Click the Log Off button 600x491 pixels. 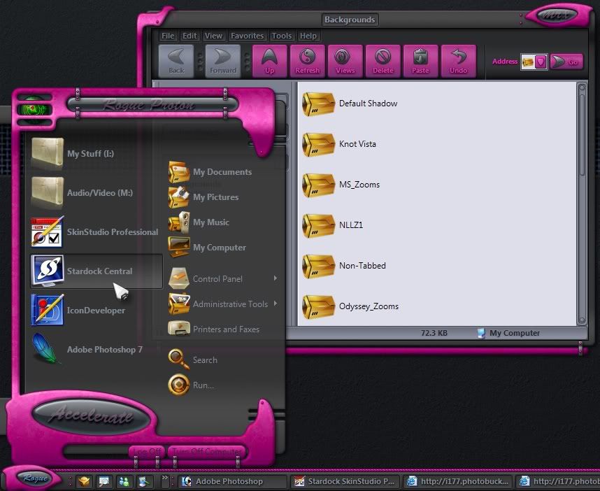(147, 452)
